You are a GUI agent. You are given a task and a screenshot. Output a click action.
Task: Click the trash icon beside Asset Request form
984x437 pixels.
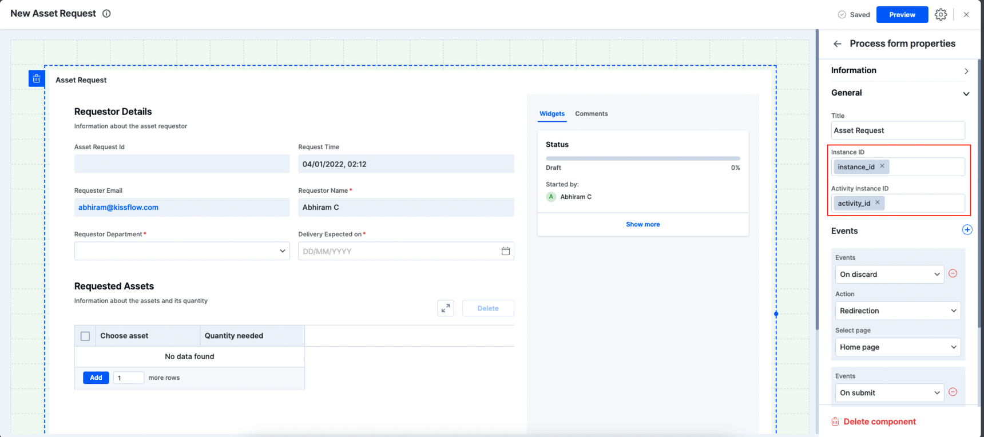pyautogui.click(x=37, y=78)
